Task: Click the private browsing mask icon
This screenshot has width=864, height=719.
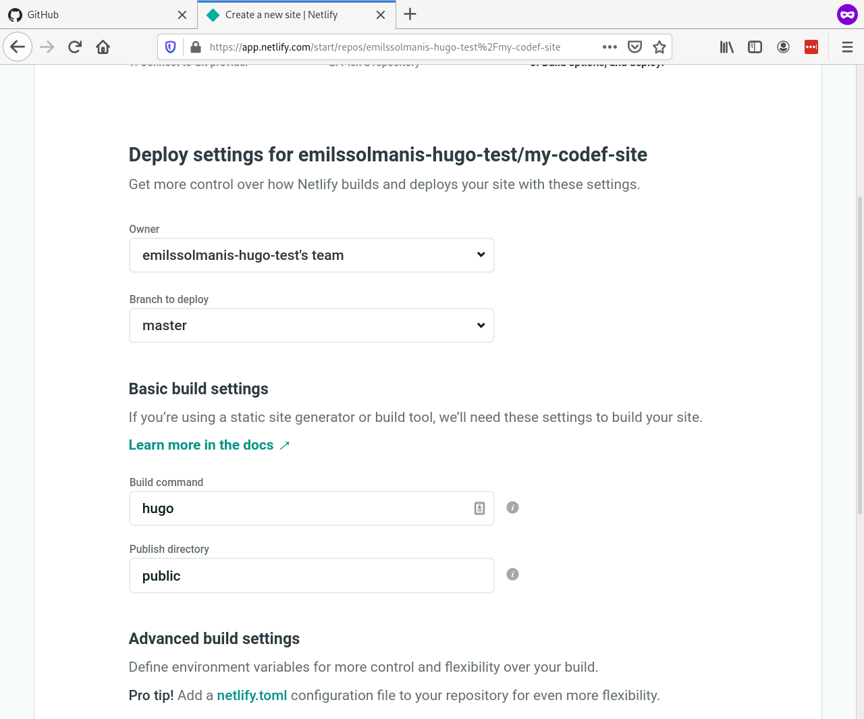Action: [x=847, y=14]
